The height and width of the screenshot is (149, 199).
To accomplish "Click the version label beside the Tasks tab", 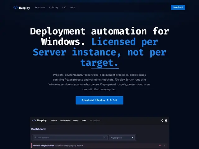I will tap(95, 120).
